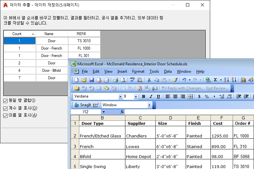254x169 pixels.
Task: Click Name column header in data table
Action: click(52, 34)
